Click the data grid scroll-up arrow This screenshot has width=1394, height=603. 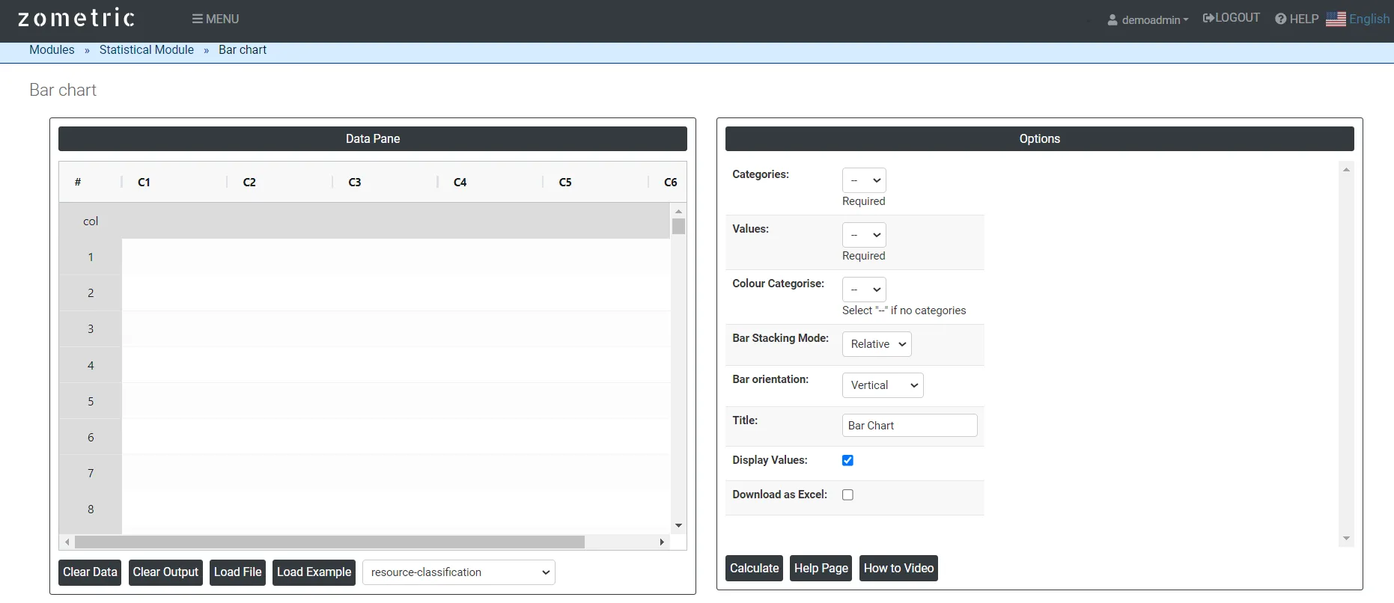click(678, 211)
